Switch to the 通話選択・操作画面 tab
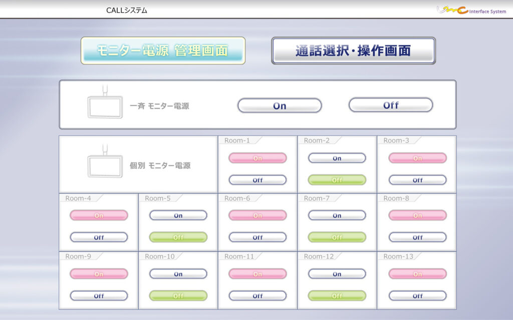513x320 pixels. 353,50
